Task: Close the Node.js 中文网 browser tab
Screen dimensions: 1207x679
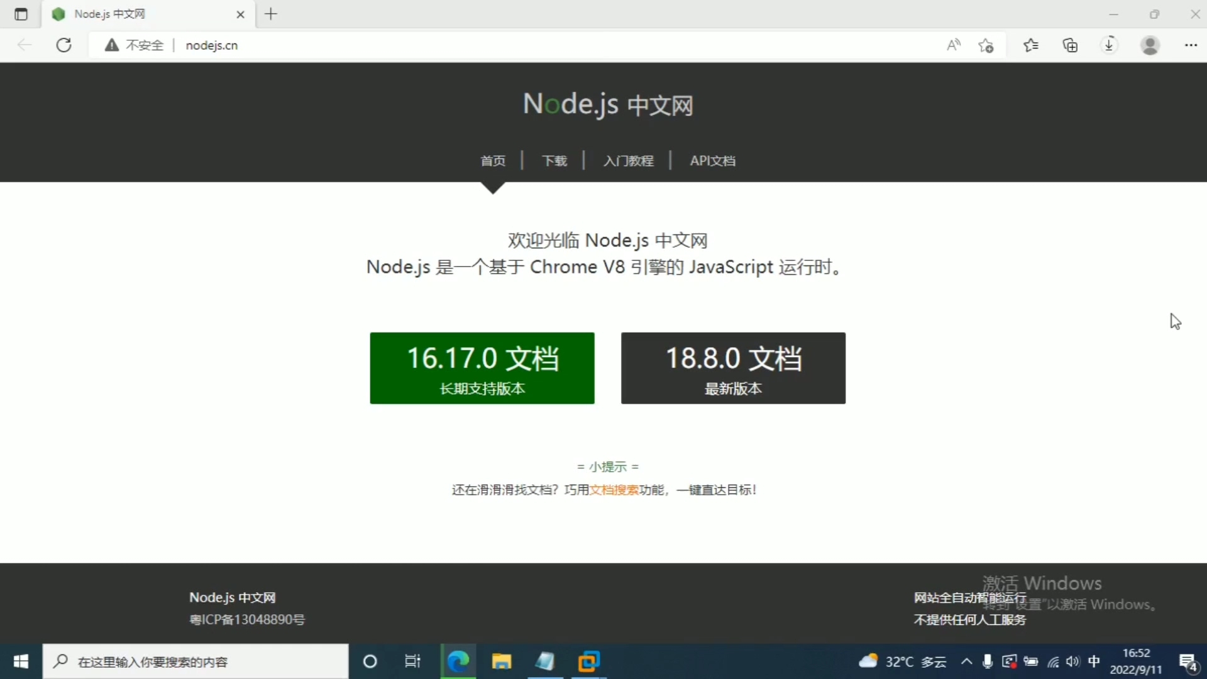Action: tap(240, 14)
